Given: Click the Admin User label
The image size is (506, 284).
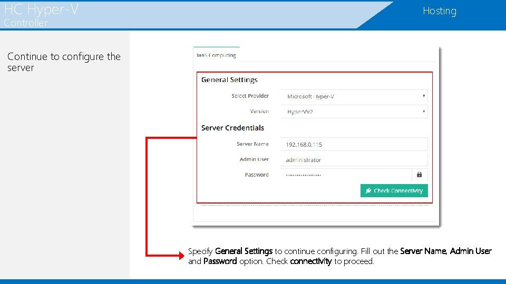Looking at the screenshot, I should [254, 159].
